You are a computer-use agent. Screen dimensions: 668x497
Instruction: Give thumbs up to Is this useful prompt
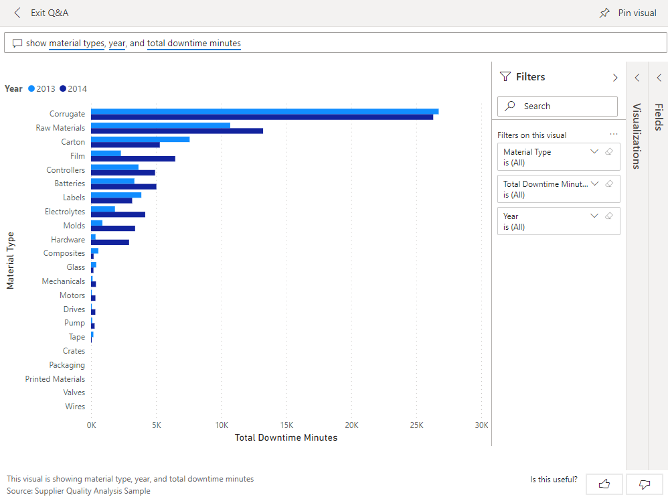pyautogui.click(x=604, y=484)
